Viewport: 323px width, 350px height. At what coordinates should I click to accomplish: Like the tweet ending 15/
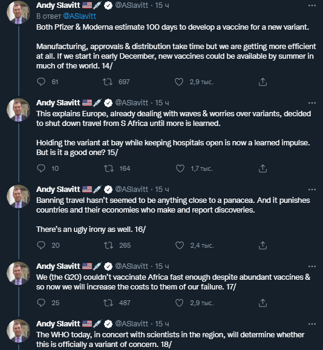tap(180, 168)
